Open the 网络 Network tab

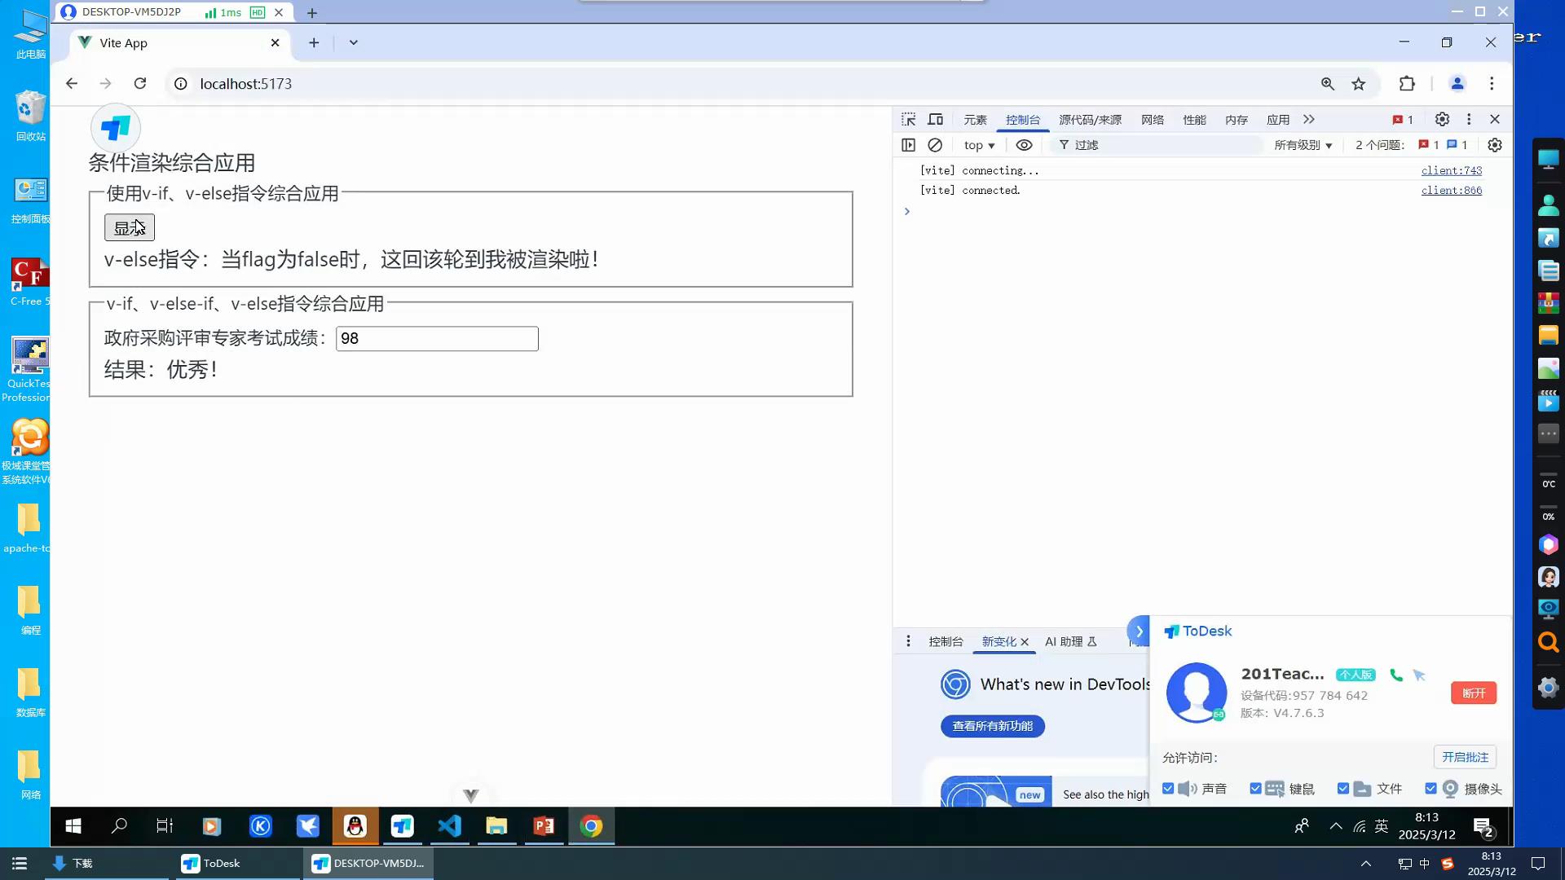click(x=1152, y=120)
